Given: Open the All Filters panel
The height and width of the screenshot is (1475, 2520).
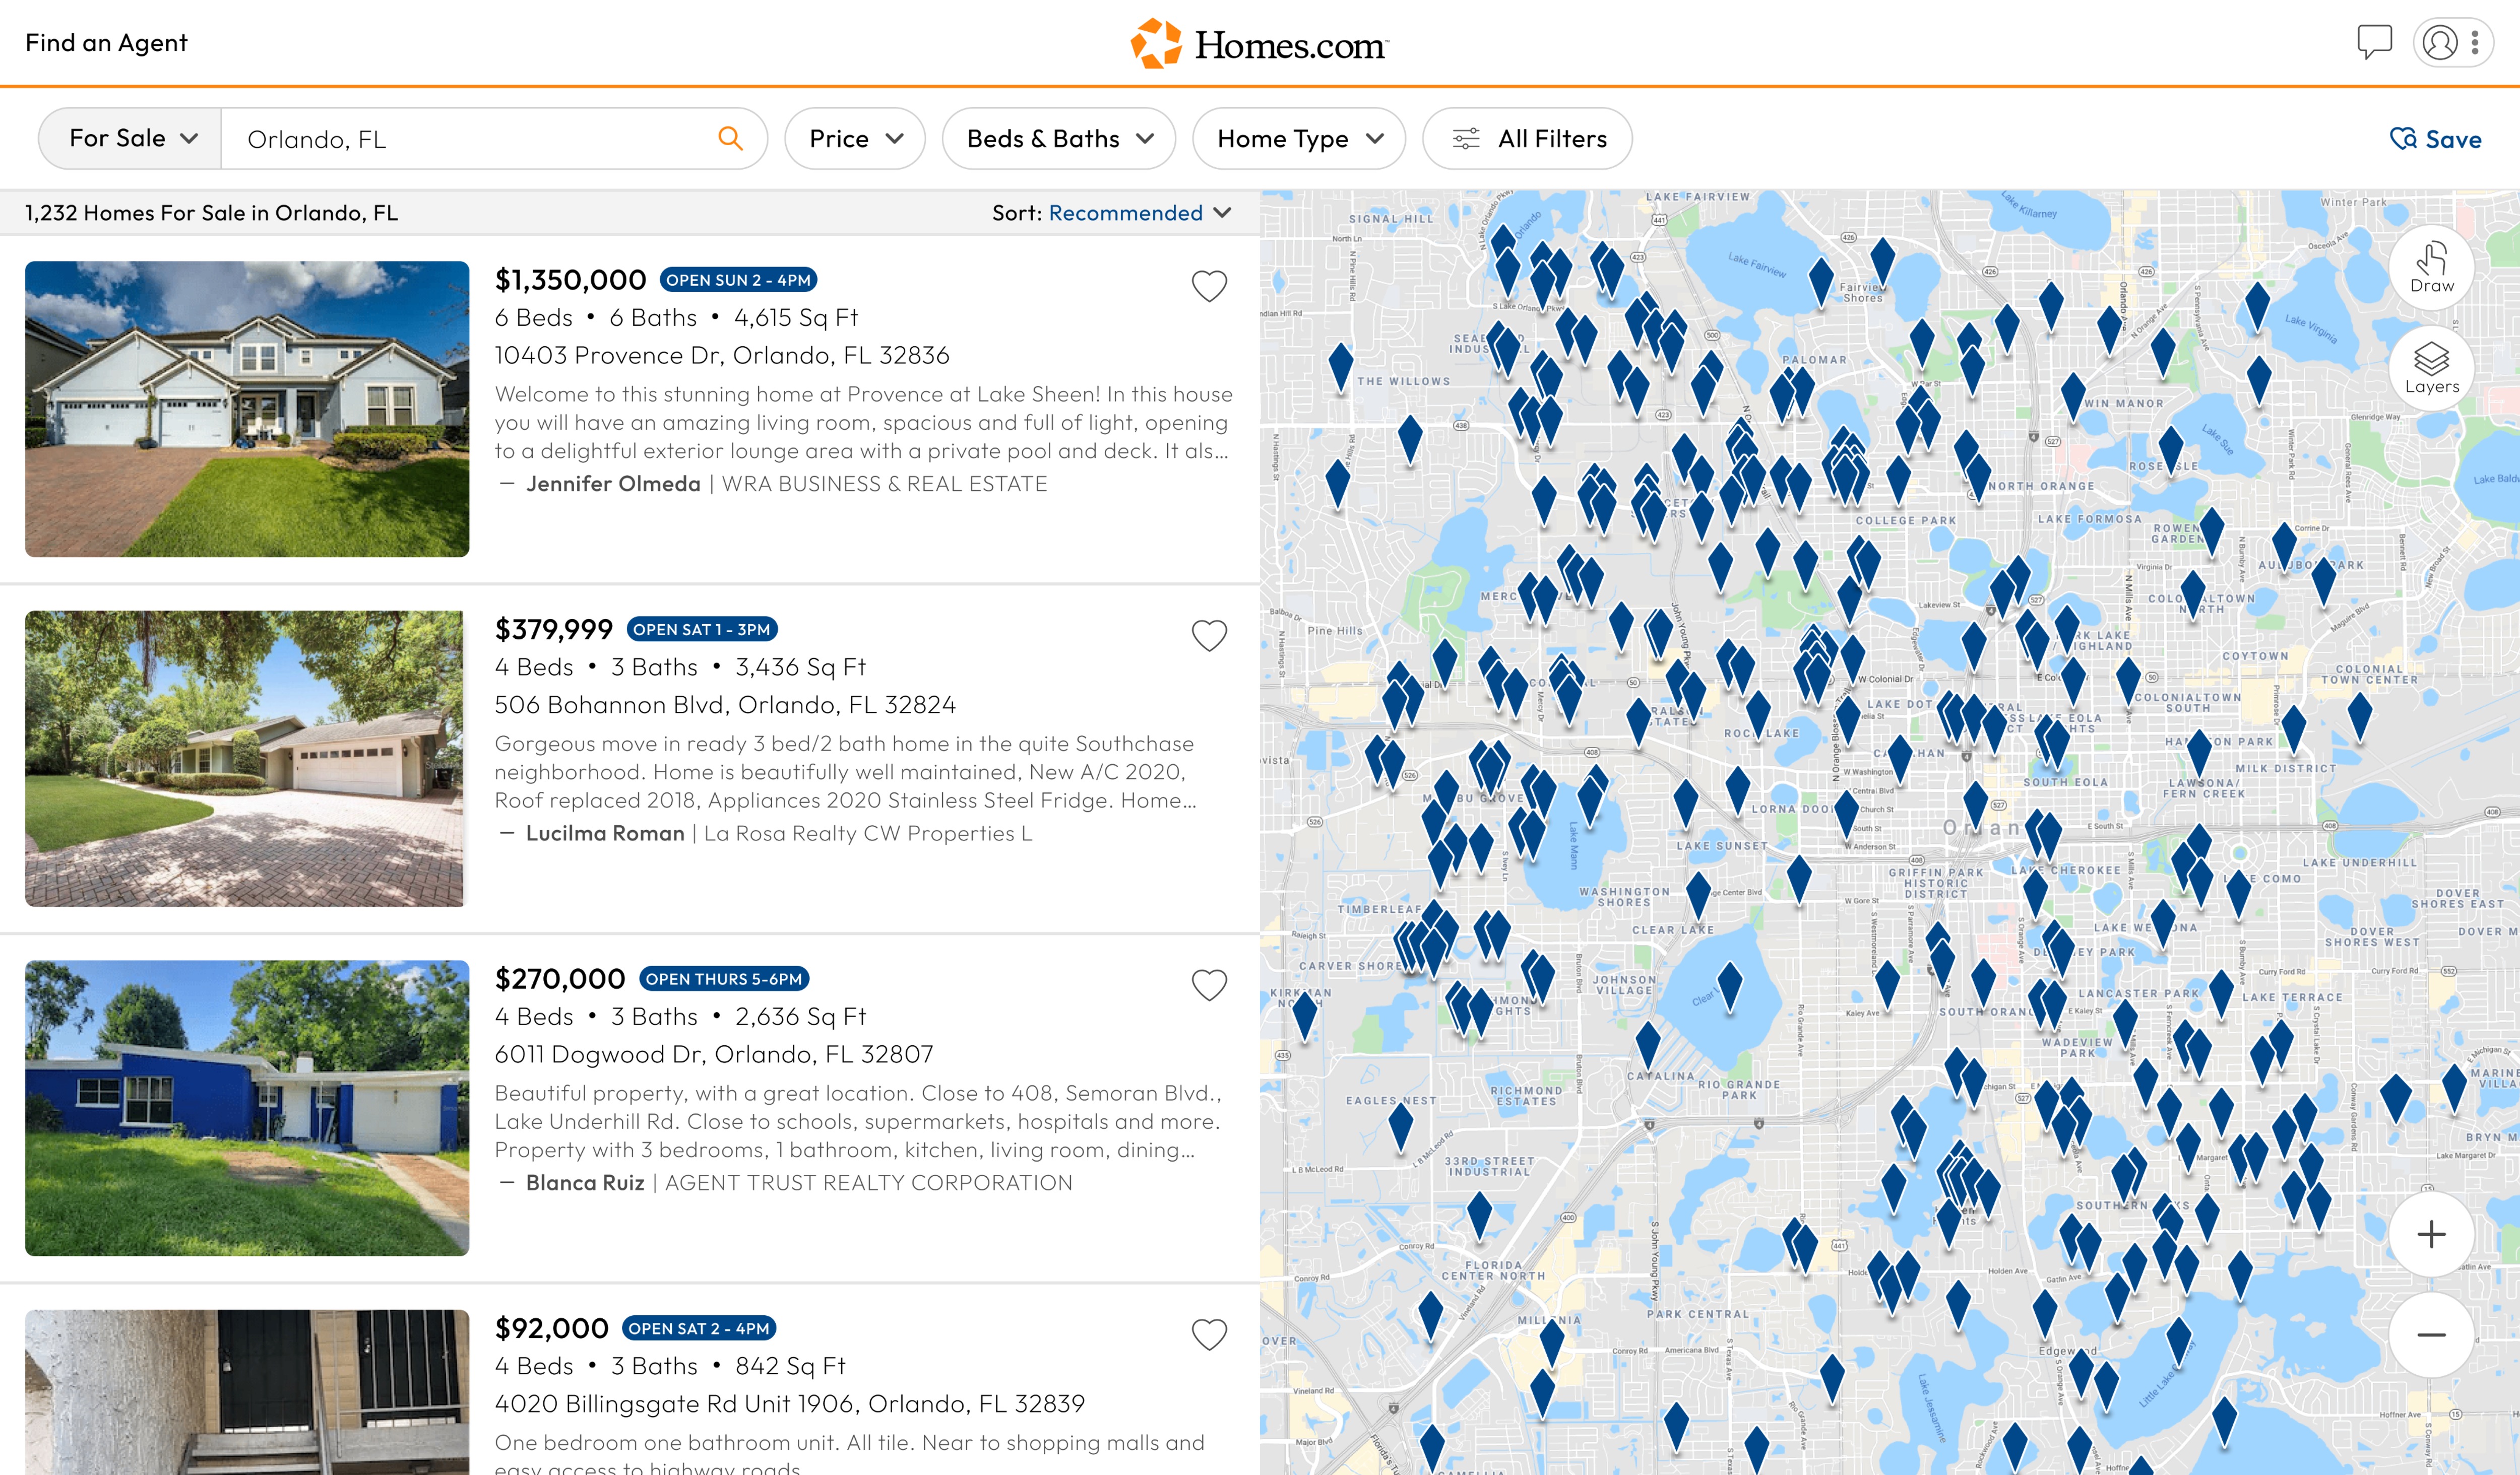Looking at the screenshot, I should pyautogui.click(x=1527, y=138).
